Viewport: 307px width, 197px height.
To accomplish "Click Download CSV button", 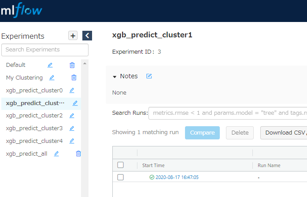I will [x=284, y=133].
